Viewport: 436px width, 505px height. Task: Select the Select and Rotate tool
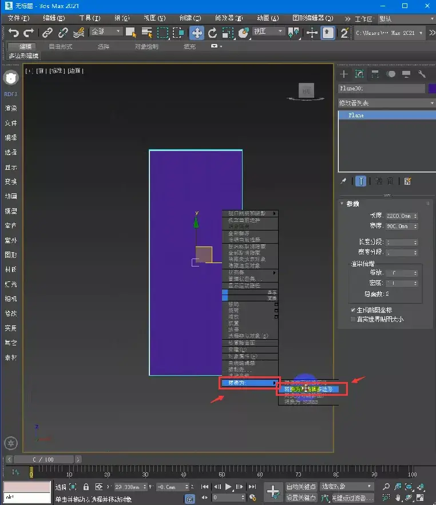coord(212,33)
